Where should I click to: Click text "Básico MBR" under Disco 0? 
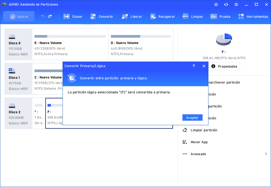[18, 54]
